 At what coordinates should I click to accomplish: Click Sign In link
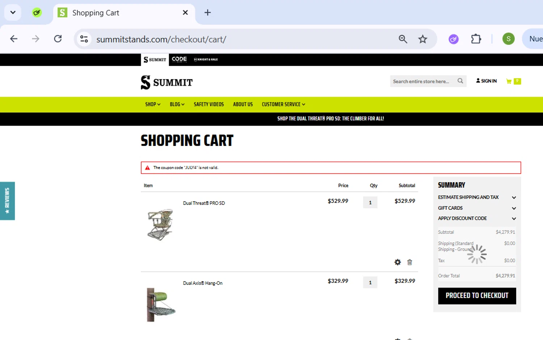[486, 81]
